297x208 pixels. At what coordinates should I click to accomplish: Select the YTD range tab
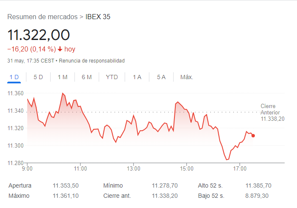[x=112, y=77]
